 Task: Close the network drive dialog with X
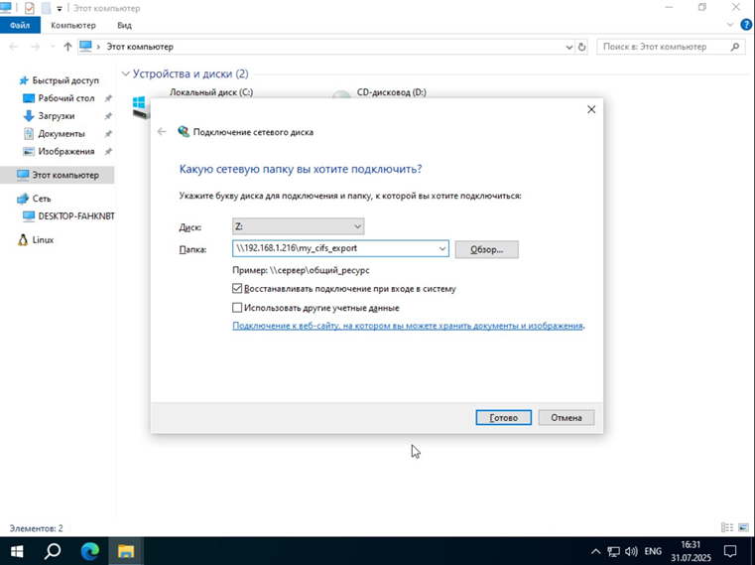[591, 109]
